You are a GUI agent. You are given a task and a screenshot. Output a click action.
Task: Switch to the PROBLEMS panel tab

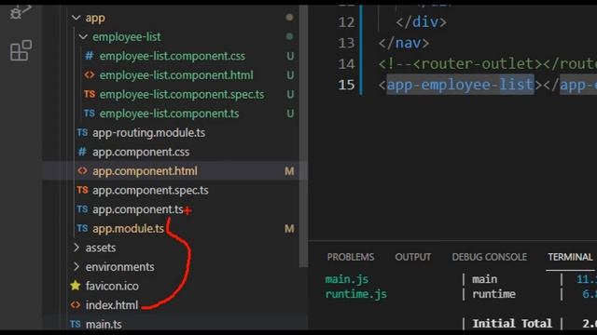click(x=351, y=257)
